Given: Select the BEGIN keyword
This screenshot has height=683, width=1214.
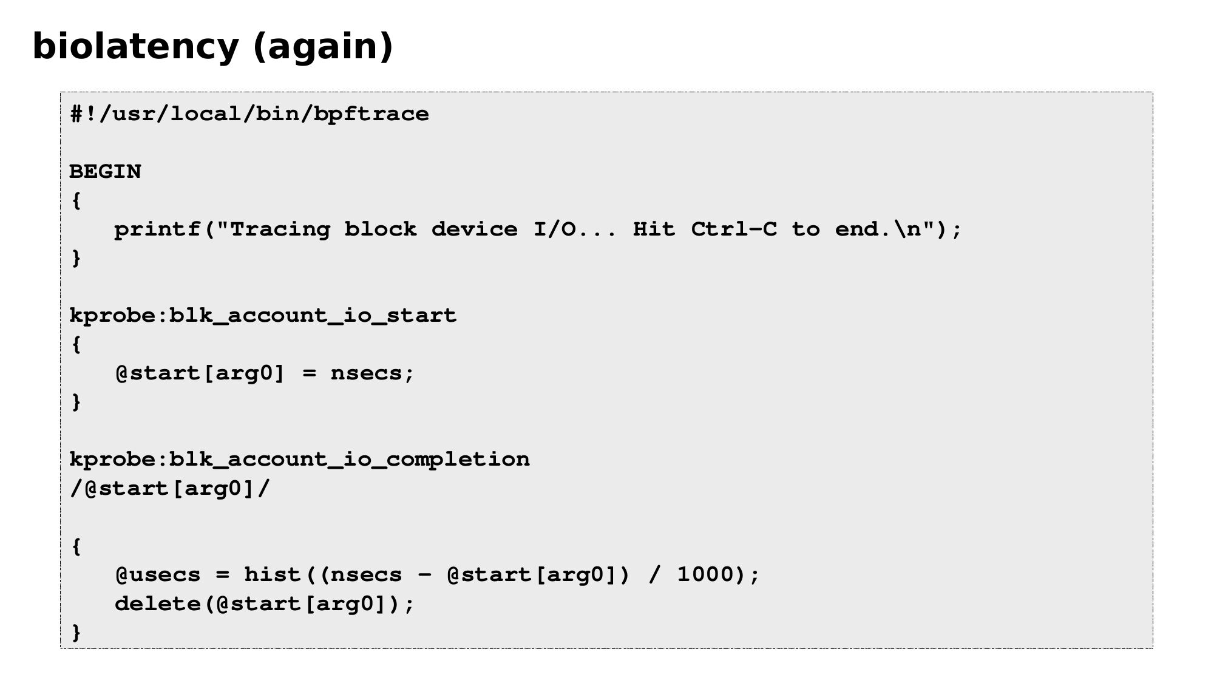Looking at the screenshot, I should pyautogui.click(x=105, y=172).
